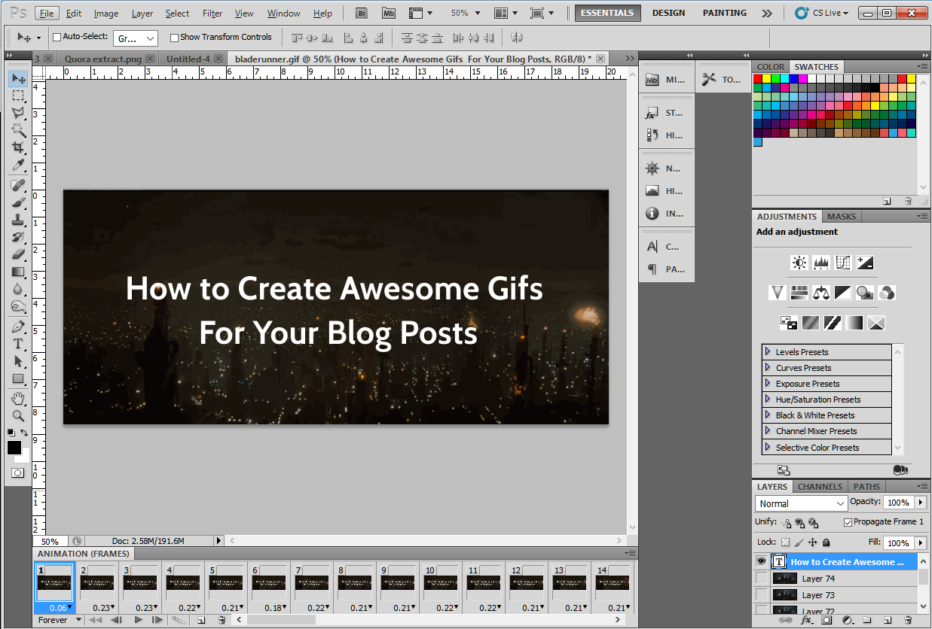
Task: Expand Selective Color Presets list
Action: (768, 447)
